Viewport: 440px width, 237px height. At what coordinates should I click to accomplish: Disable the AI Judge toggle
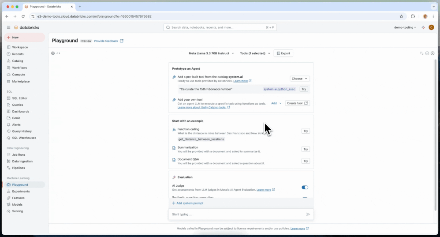pos(305,188)
